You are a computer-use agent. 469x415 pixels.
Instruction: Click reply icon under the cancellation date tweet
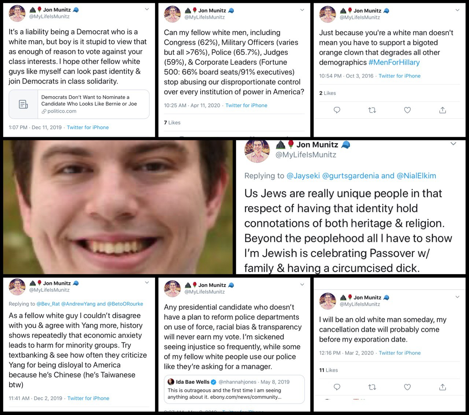coord(337,387)
